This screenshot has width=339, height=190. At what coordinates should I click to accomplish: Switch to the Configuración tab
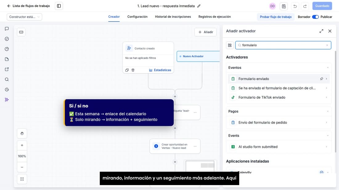(x=137, y=17)
